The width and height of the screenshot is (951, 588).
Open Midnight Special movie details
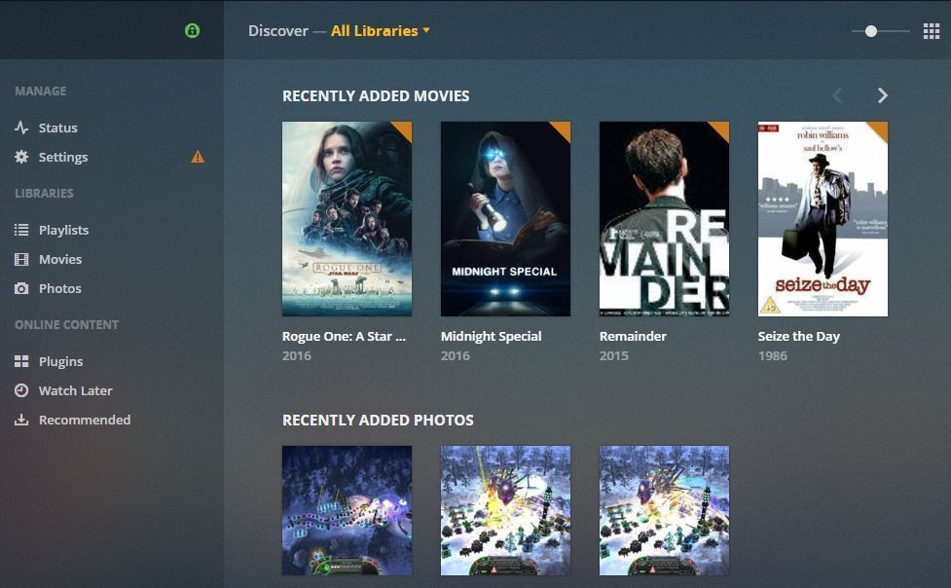(505, 218)
